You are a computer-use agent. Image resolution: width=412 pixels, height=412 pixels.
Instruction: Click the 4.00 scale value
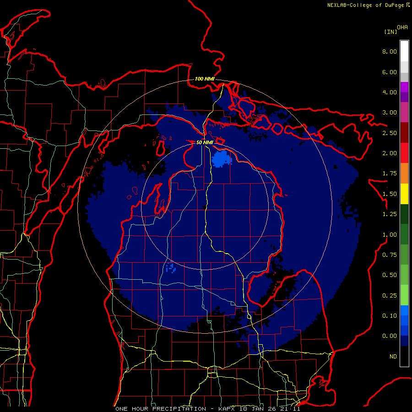pyautogui.click(x=390, y=92)
